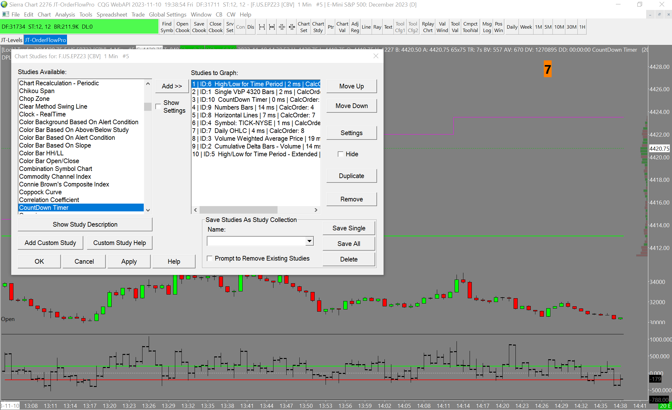672x410 pixels.
Task: Expand the study collection Name dropdown
Action: tap(309, 241)
